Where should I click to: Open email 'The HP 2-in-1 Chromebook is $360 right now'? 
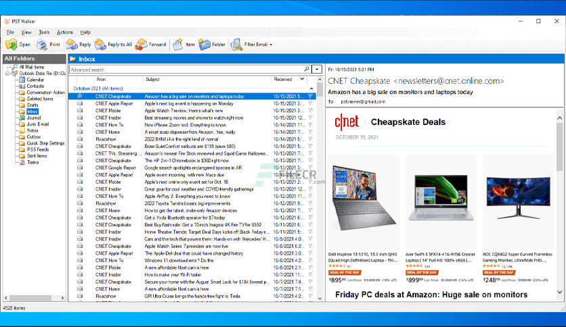pos(192,161)
